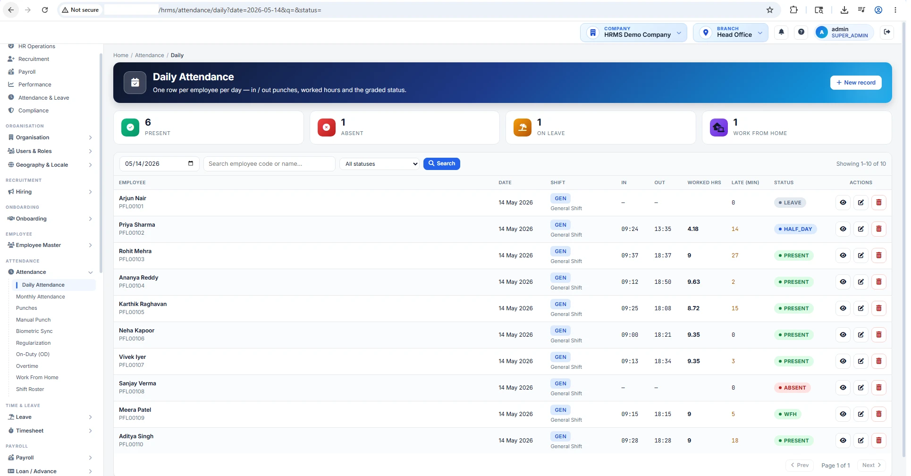This screenshot has height=476, width=911.
Task: Open the All statuses filter dropdown
Action: [x=380, y=164]
